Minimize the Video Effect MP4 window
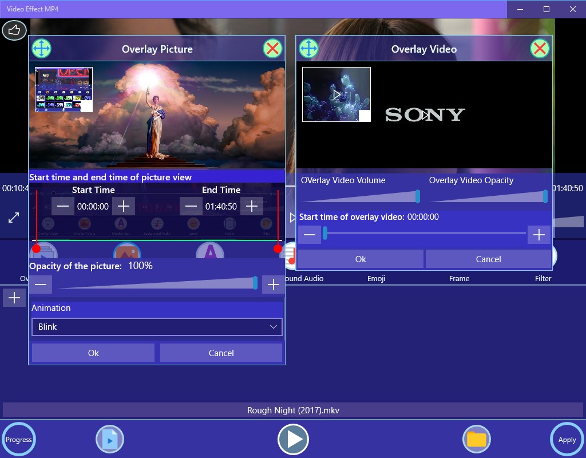This screenshot has width=586, height=458. point(520,9)
